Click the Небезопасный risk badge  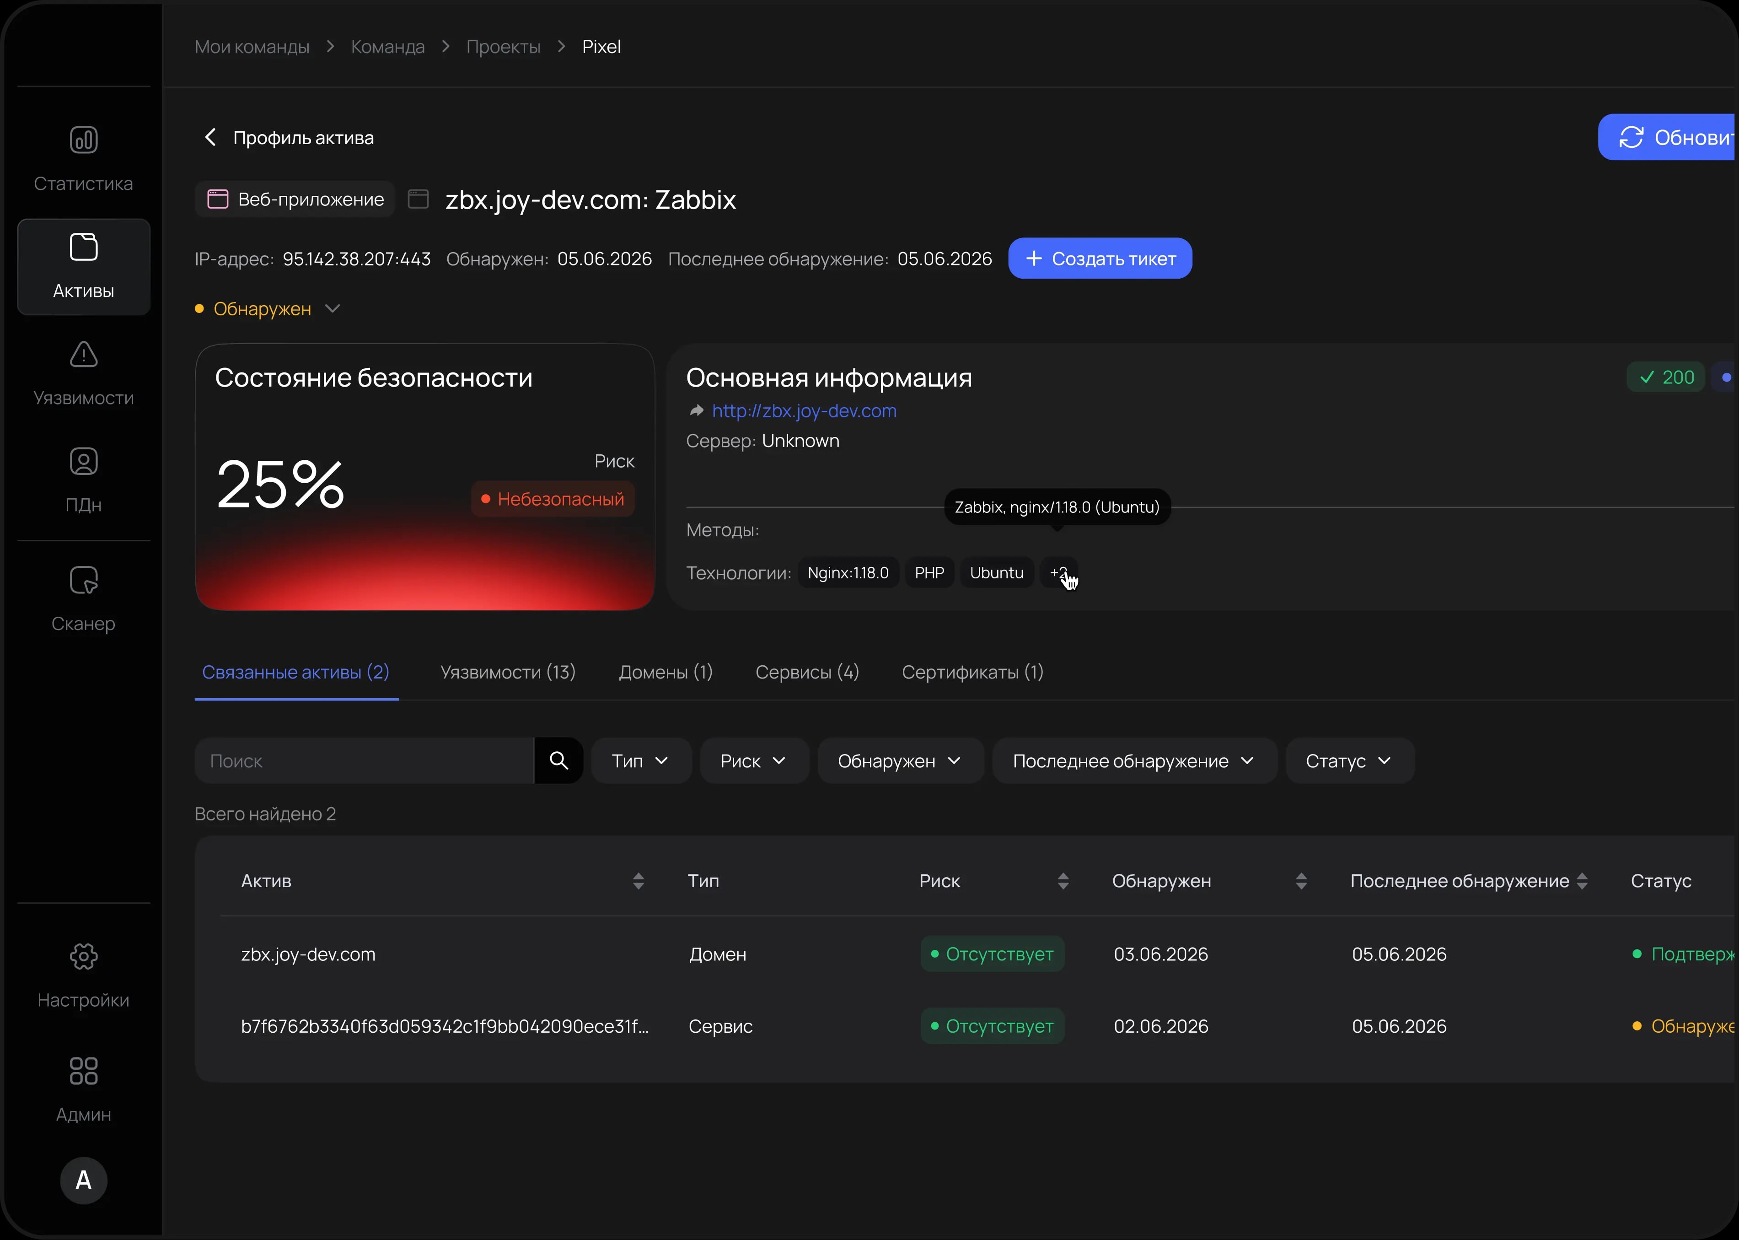point(553,499)
